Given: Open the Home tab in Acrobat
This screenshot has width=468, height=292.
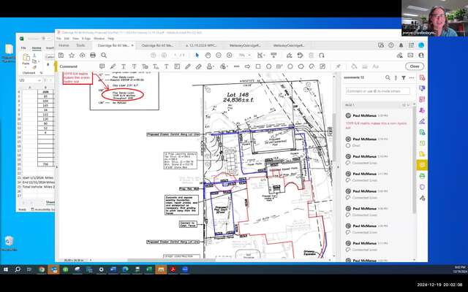Looking at the screenshot, I should [x=64, y=45].
